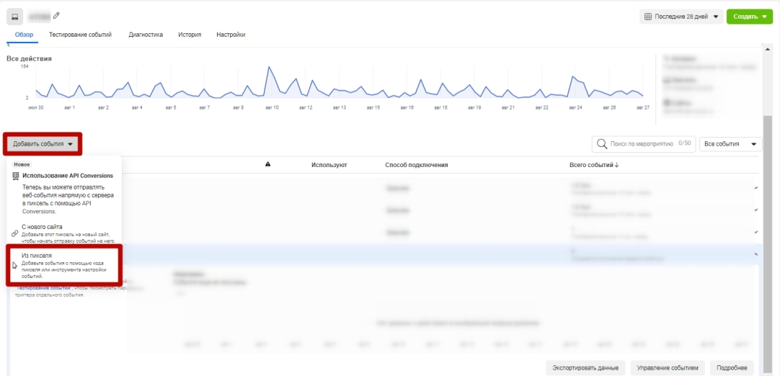Open the date range dropdown Последние 28 дней

point(681,17)
